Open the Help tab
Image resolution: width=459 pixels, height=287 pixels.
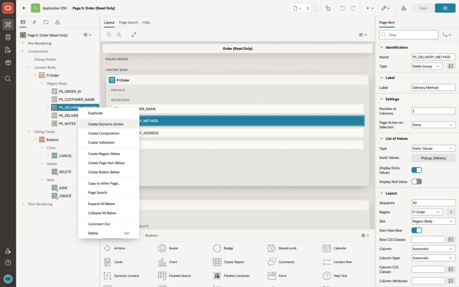[146, 22]
